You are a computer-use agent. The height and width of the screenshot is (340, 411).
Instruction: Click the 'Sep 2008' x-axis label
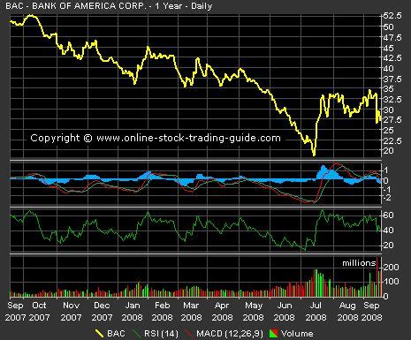pos(371,312)
